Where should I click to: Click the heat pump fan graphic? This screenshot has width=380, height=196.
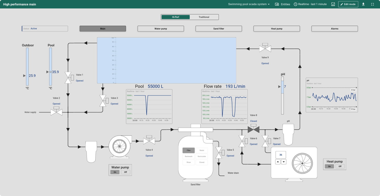click(302, 163)
